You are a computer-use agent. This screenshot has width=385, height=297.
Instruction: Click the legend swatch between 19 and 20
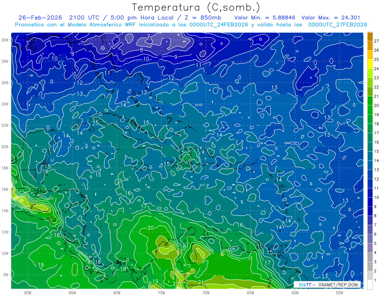pos(370,110)
